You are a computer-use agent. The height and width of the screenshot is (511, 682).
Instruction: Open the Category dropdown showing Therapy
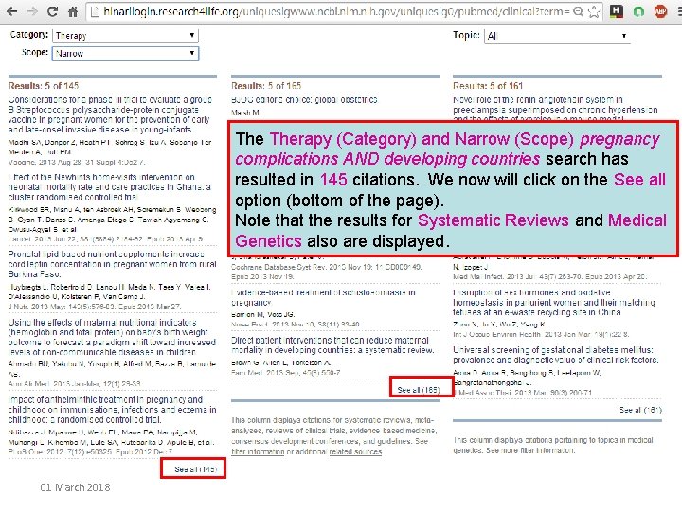pos(125,36)
